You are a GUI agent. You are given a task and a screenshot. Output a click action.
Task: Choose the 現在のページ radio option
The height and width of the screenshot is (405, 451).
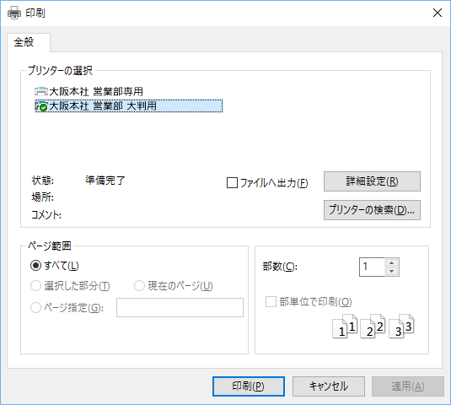coord(139,286)
